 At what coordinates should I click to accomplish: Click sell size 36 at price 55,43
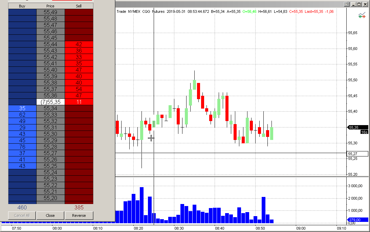pyautogui.click(x=79, y=51)
